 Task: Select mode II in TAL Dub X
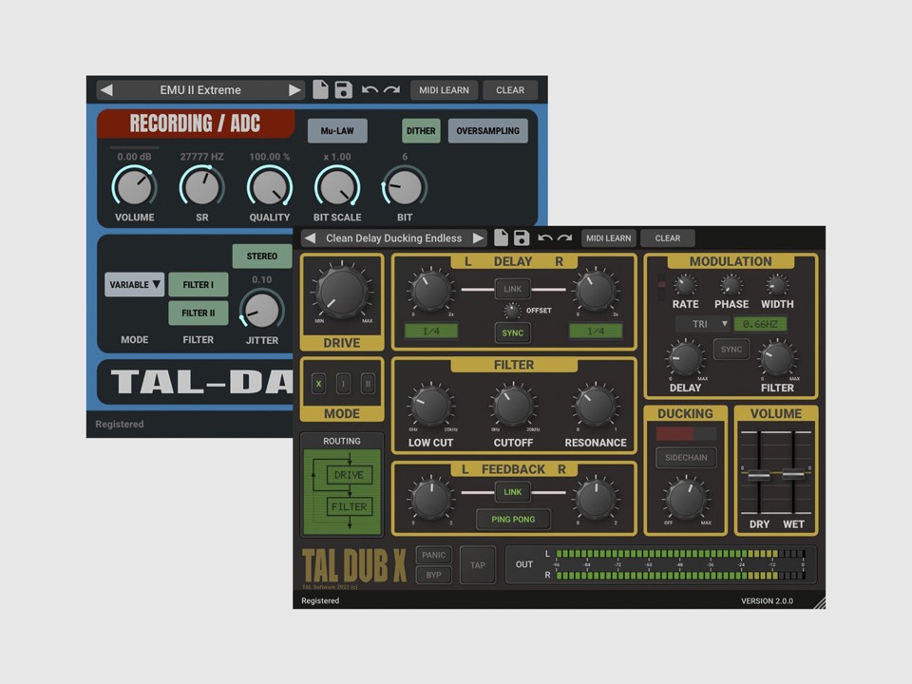pyautogui.click(x=368, y=383)
